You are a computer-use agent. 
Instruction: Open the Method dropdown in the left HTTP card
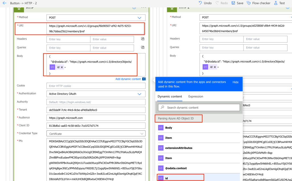pyautogui.click(x=139, y=18)
